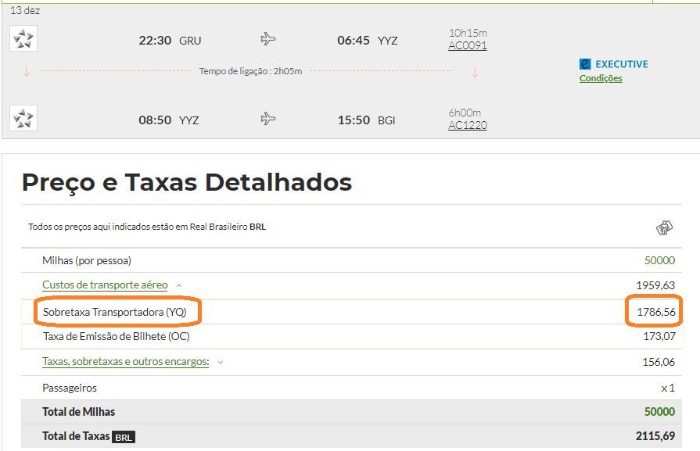
Task: Select the GRU departure airport code
Action: click(190, 41)
